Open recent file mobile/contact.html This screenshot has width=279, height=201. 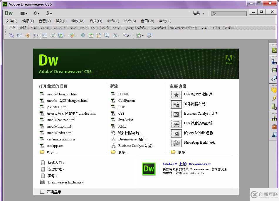[61, 120]
